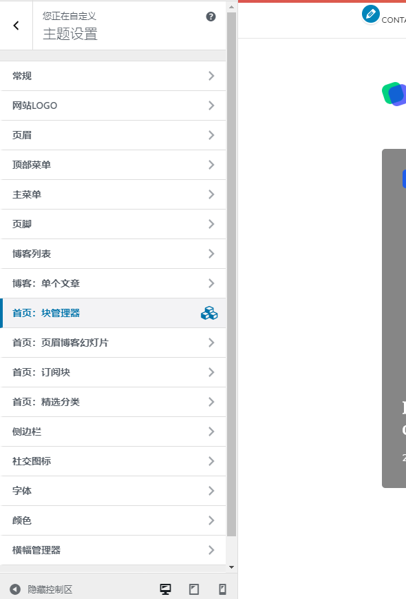Switch to mobile preview mode icon
406x599 pixels.
[223, 589]
